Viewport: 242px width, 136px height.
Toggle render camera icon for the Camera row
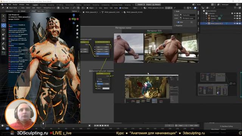click(240, 19)
